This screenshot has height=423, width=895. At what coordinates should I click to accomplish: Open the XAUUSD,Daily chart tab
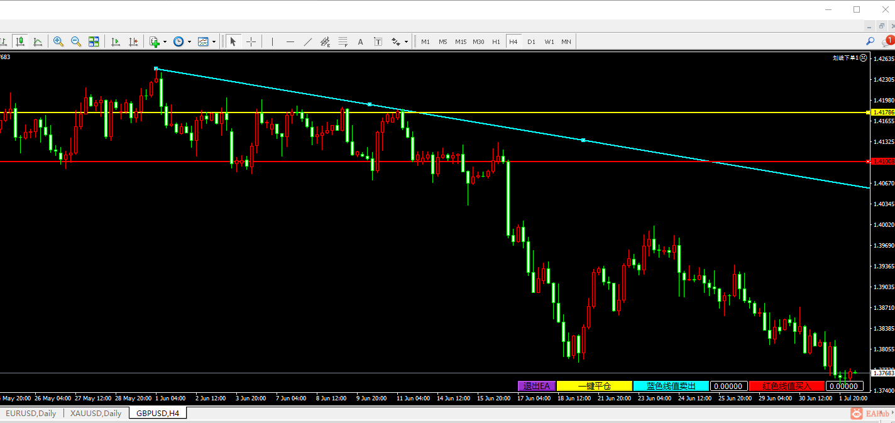(96, 413)
